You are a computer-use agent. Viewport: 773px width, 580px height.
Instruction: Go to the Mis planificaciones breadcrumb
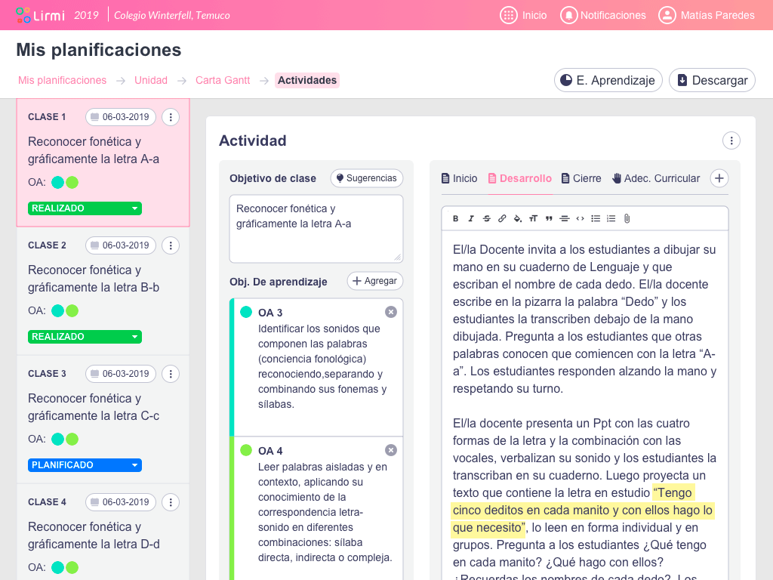(62, 80)
